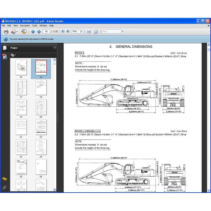Close the document with menu bar X
This screenshot has height=211, width=211.
point(209,26)
